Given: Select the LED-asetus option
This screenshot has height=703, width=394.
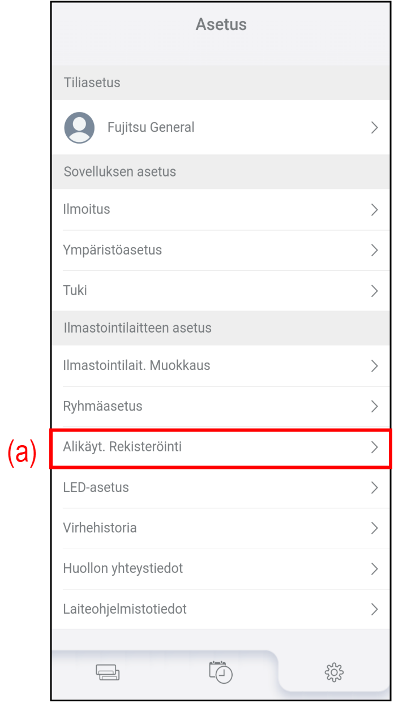Looking at the screenshot, I should (x=96, y=488).
